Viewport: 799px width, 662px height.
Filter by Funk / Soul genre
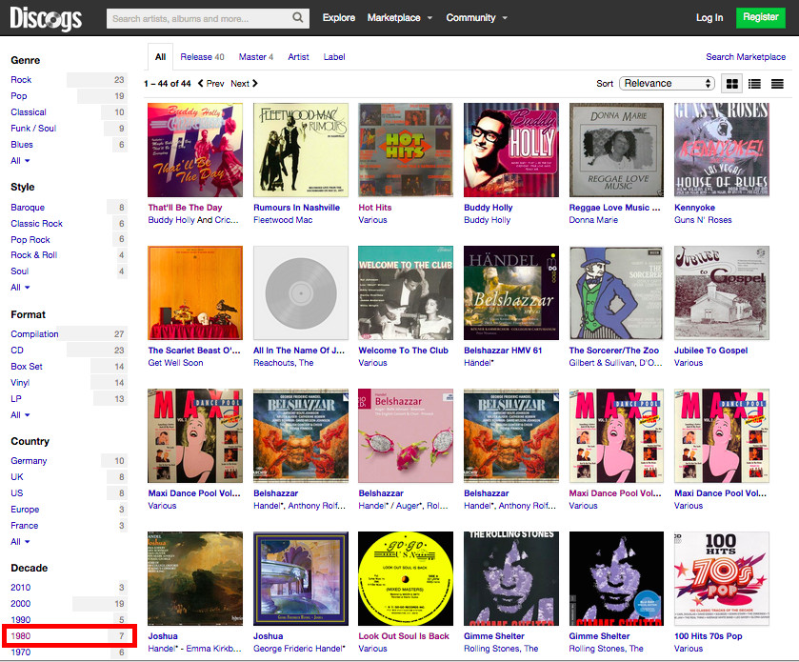click(33, 129)
